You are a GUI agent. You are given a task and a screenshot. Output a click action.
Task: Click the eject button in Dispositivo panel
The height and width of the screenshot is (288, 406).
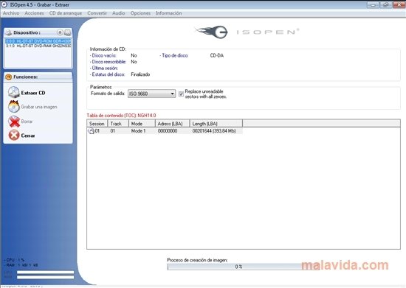point(60,32)
